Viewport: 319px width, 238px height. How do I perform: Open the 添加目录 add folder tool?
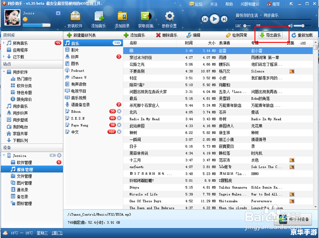(x=122, y=19)
